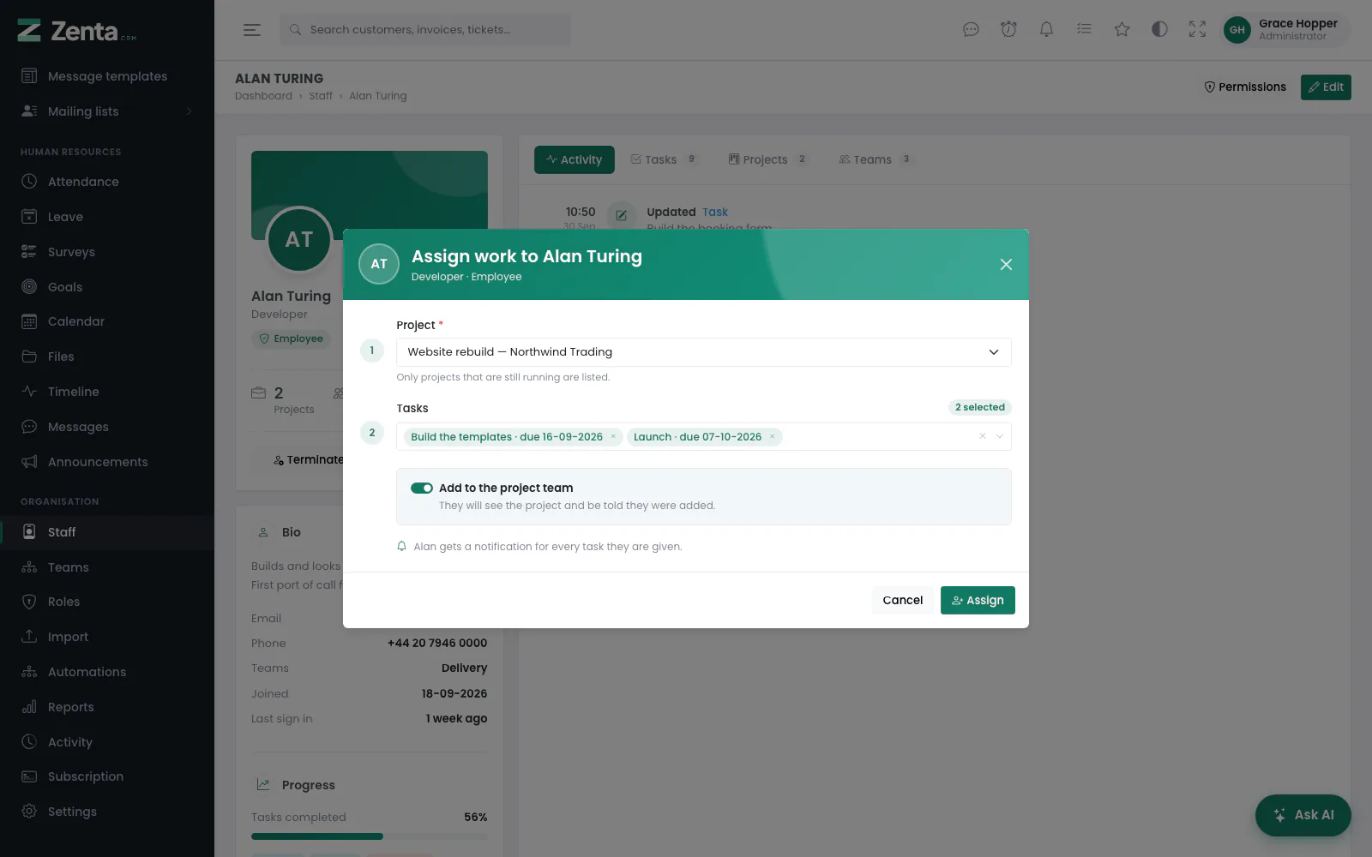This screenshot has width=1372, height=857.
Task: Remove the Launch task chip
Action: (x=772, y=436)
